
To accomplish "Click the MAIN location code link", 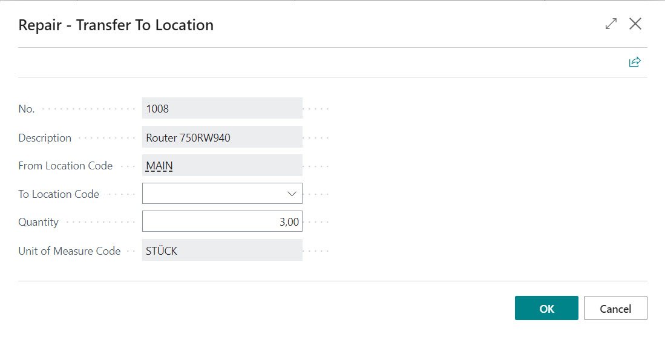I will 160,165.
